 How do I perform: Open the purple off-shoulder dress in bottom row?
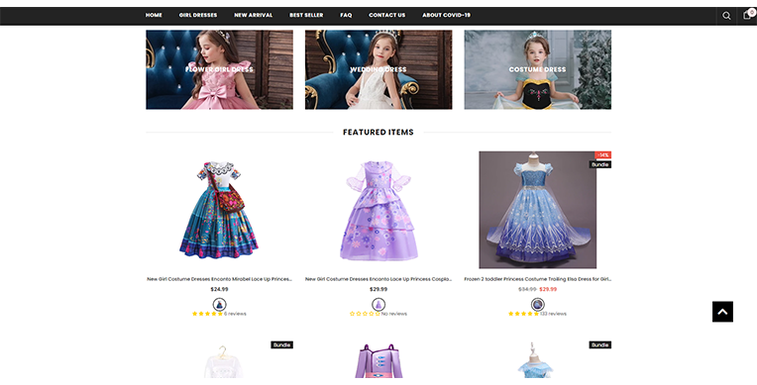click(x=378, y=361)
